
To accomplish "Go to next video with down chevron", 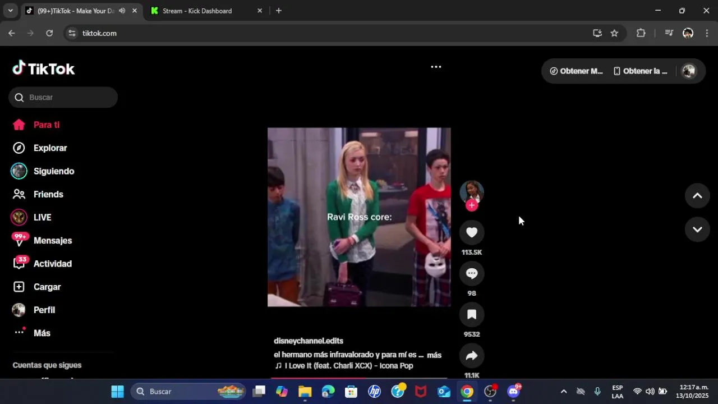I will pos(697,229).
